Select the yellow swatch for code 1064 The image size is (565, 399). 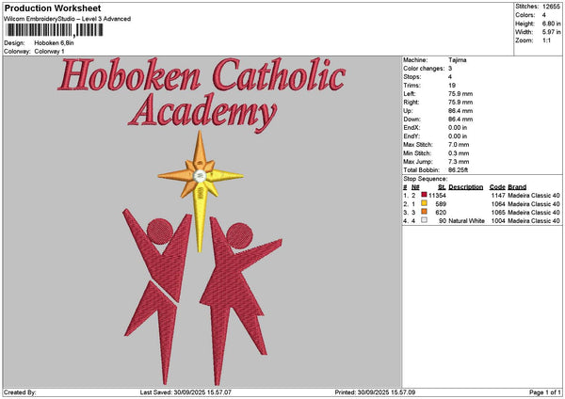click(424, 203)
